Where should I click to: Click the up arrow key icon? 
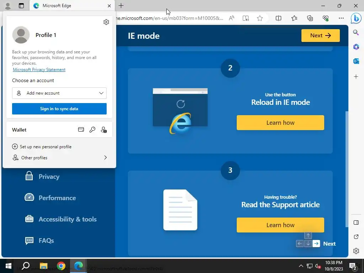click(x=308, y=235)
